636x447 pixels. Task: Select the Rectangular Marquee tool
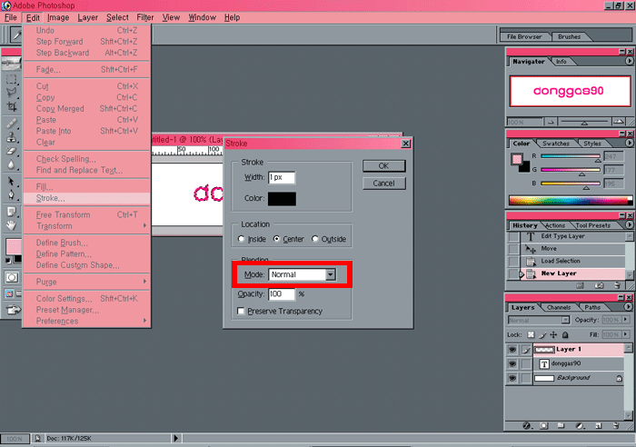pyautogui.click(x=11, y=79)
